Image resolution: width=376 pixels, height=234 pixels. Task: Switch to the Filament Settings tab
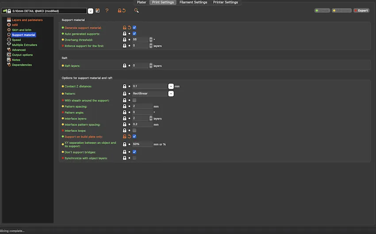pyautogui.click(x=193, y=2)
